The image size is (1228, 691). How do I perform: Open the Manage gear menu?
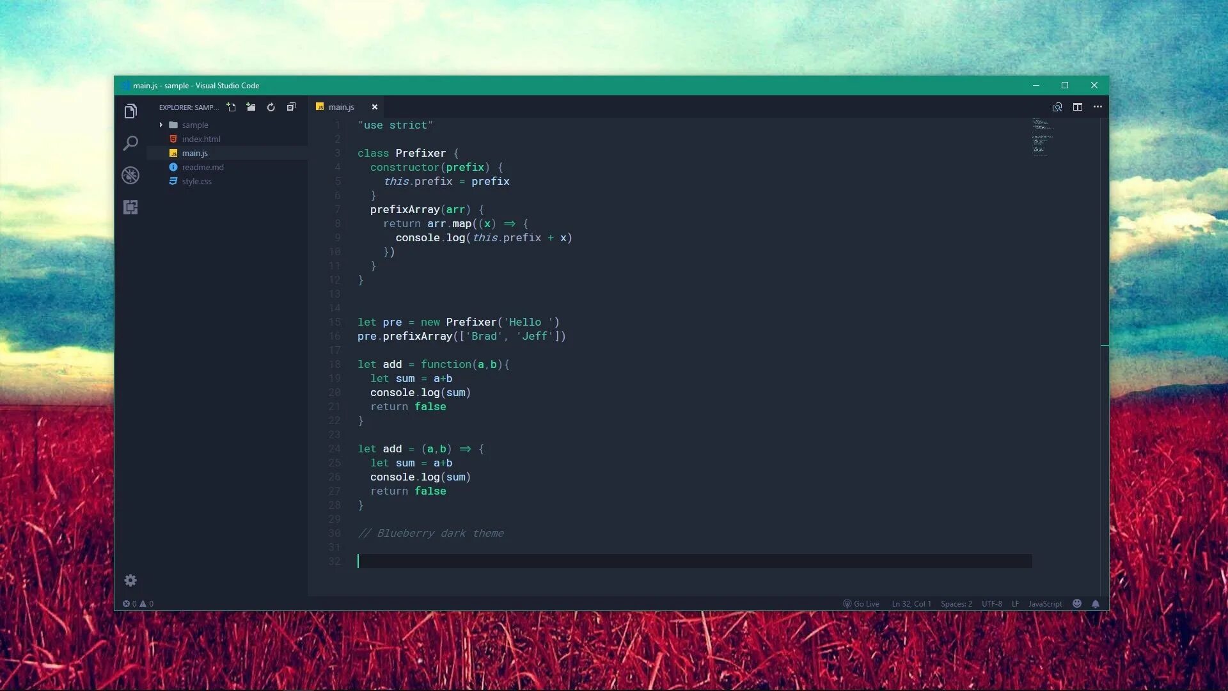130,580
